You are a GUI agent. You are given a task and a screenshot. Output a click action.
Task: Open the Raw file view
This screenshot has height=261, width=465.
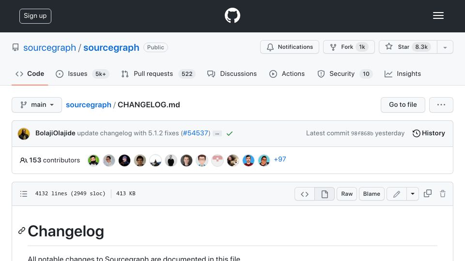coord(347,194)
